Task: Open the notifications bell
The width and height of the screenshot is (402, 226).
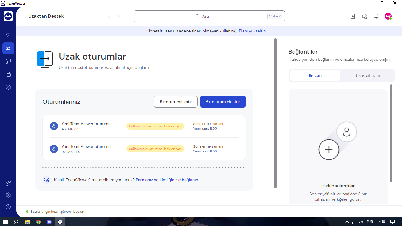Action: [x=376, y=16]
